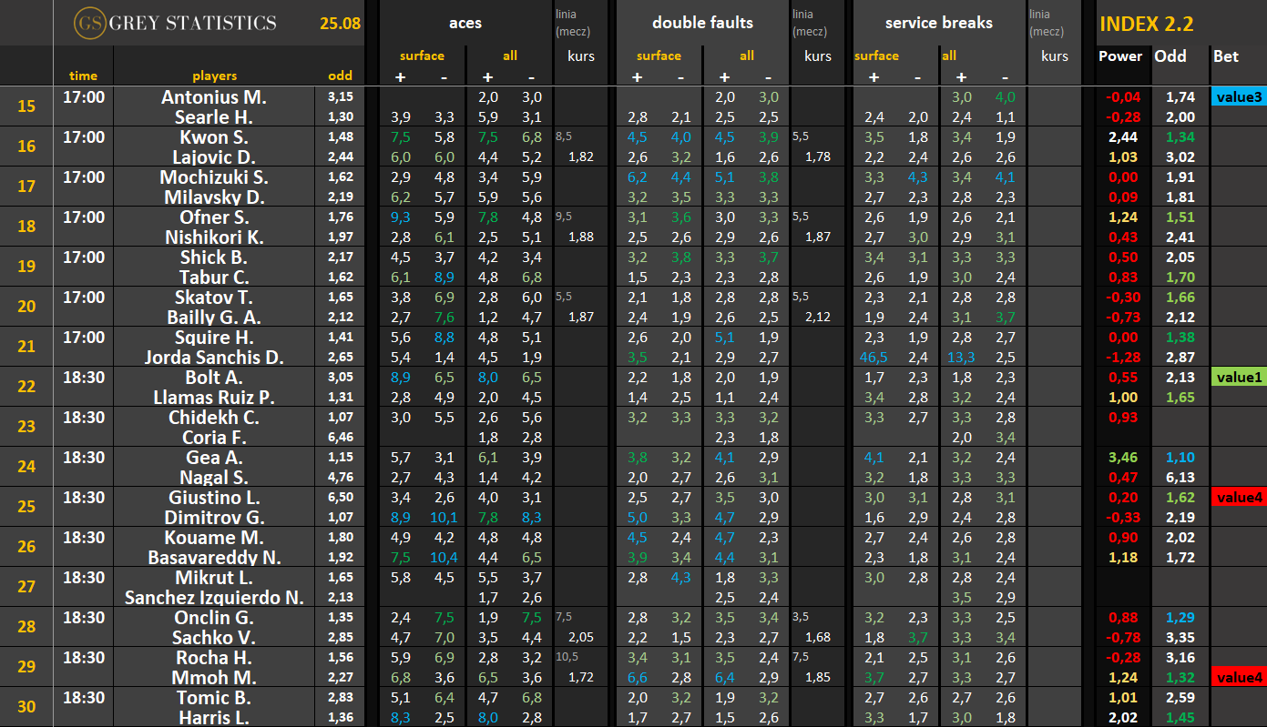Image resolution: width=1267 pixels, height=727 pixels.
Task: Select player Shick B.
Action: click(x=214, y=257)
